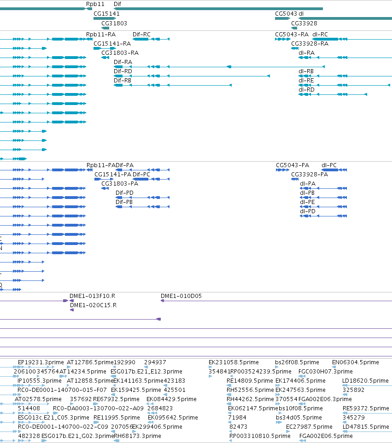Click protein CG5043-PA label
Image resolution: width=392 pixels, height=443 pixels.
tap(293, 165)
